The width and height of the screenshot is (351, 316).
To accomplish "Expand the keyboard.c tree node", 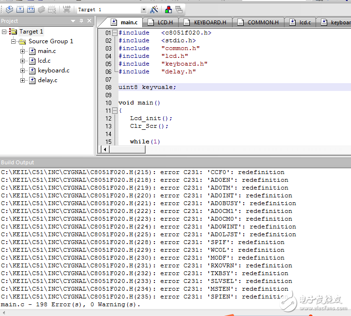I will click(23, 70).
